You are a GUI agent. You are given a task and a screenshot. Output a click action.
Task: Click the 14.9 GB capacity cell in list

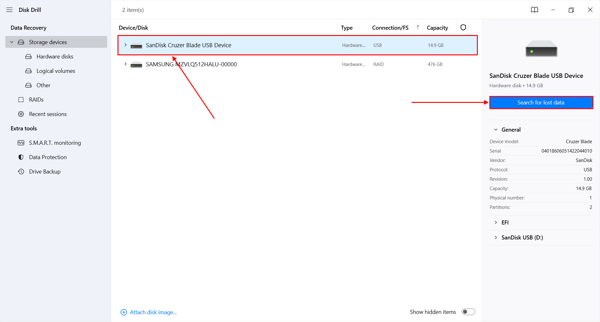pyautogui.click(x=436, y=45)
